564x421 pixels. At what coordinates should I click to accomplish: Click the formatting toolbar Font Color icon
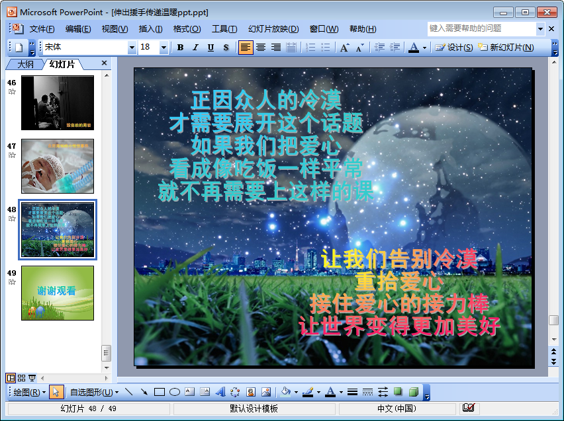tap(414, 48)
